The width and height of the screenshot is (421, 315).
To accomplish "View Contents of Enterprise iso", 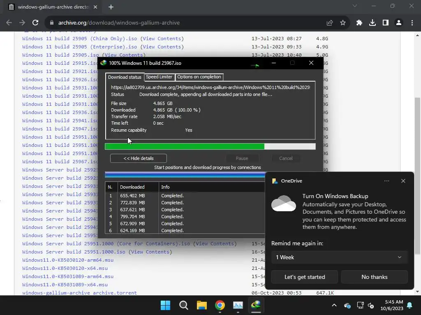I will coord(162,47).
